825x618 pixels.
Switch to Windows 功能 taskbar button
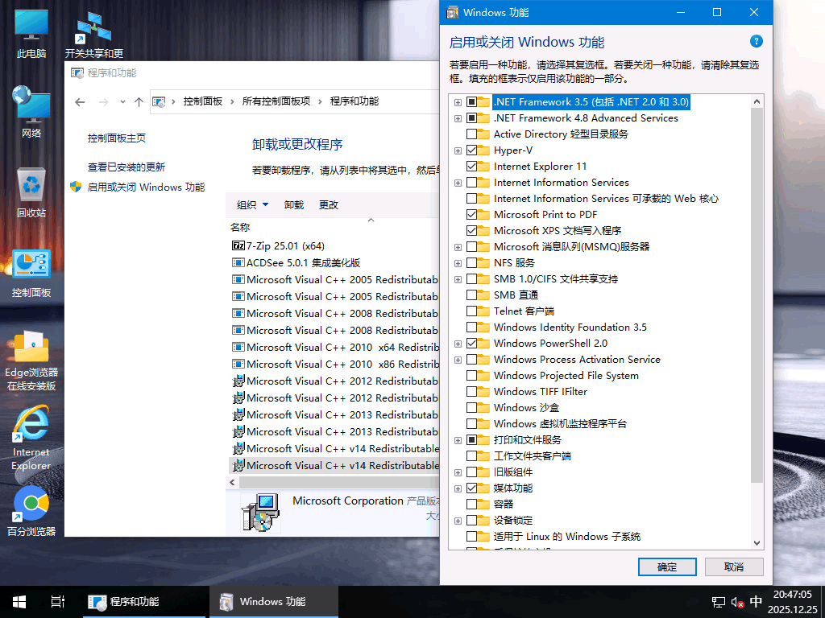(x=274, y=602)
